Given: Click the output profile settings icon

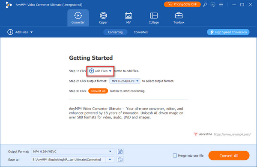Looking at the screenshot, I should click(x=120, y=152).
